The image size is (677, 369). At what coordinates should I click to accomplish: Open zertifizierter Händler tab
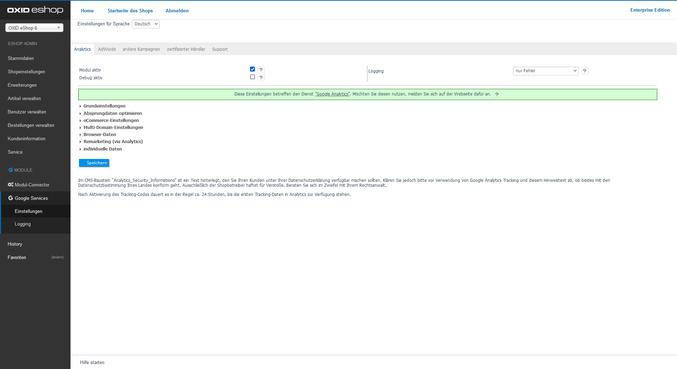pos(186,49)
